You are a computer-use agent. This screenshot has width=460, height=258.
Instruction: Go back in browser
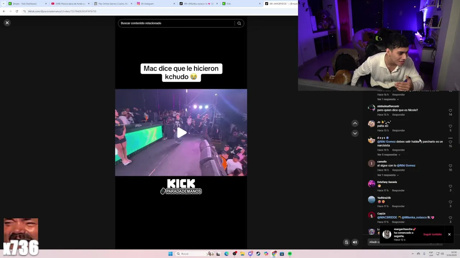4,11
